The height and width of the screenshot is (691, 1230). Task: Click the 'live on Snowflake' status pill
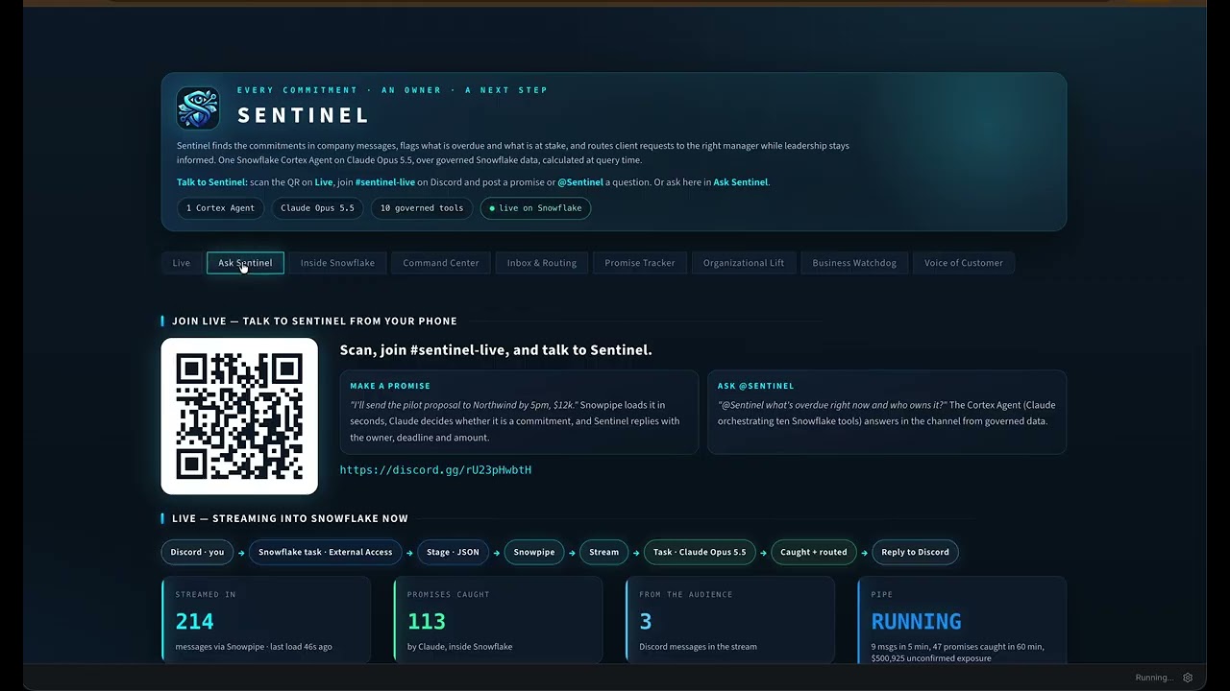[x=535, y=208]
